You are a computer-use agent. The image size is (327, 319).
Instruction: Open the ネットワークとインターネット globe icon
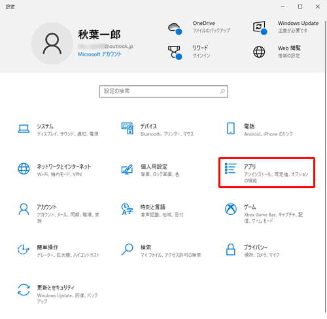[24, 169]
